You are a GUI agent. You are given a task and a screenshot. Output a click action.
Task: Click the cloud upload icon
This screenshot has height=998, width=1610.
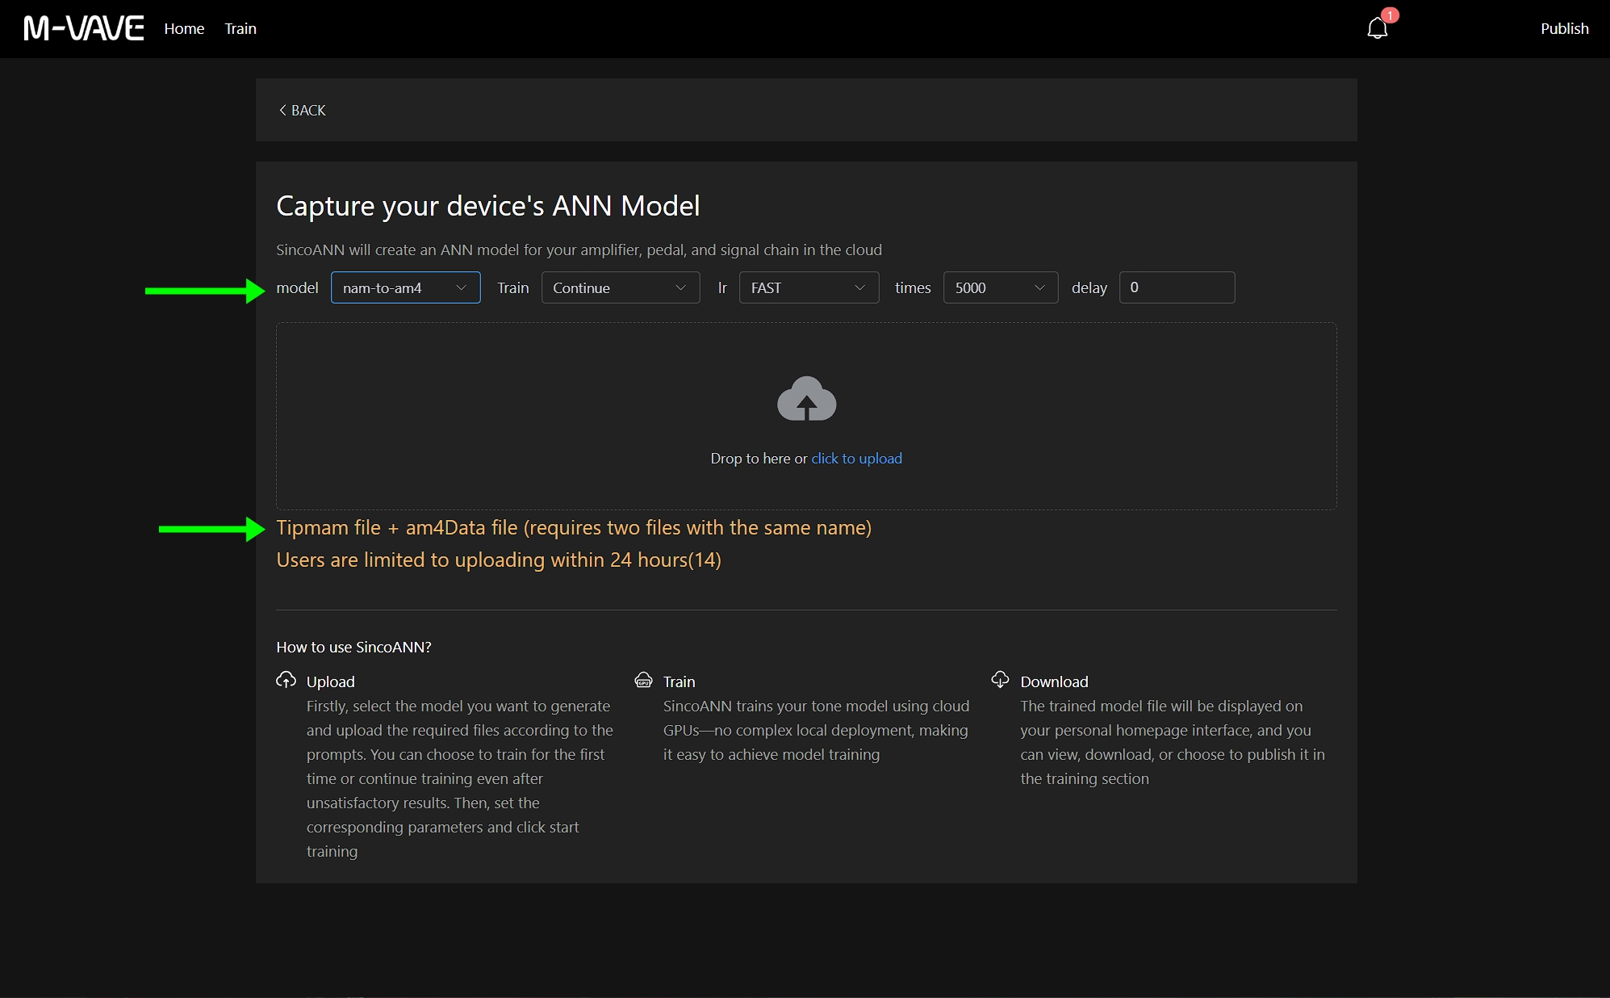pos(806,398)
